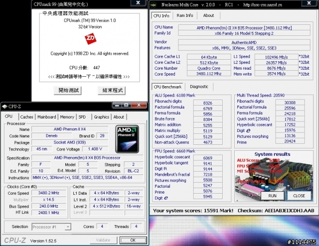The width and height of the screenshot is (319, 246).
Task: Open the Memory tab in CPU-Z
Action: point(67,117)
